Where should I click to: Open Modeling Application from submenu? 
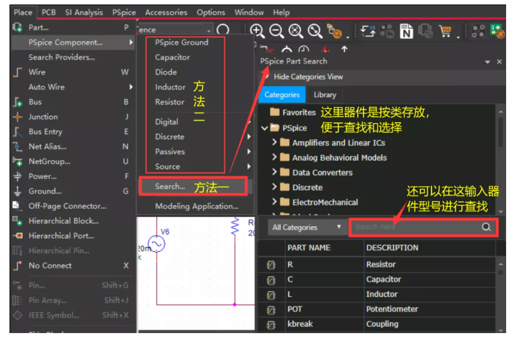[x=196, y=206]
